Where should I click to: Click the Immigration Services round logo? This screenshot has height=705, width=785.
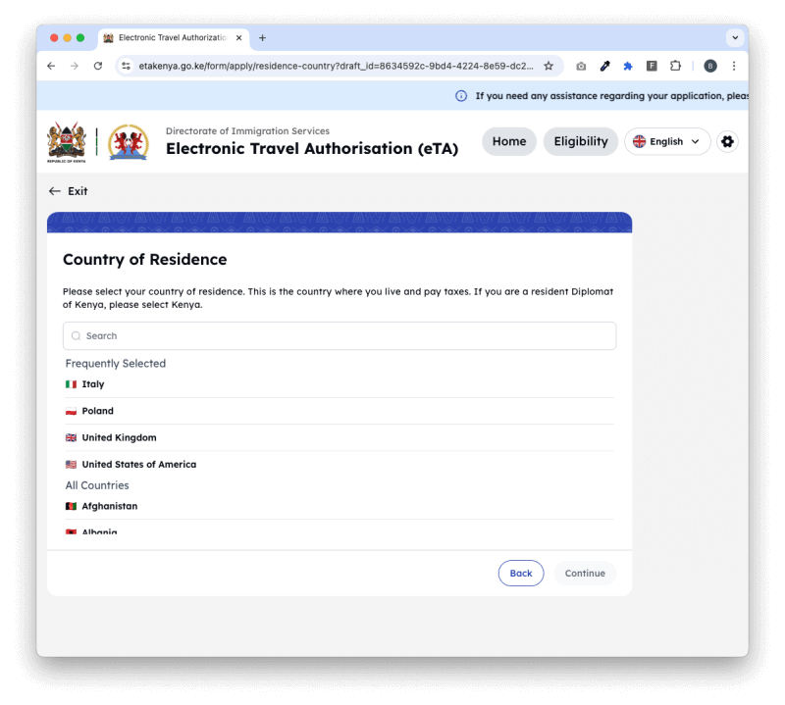(129, 142)
